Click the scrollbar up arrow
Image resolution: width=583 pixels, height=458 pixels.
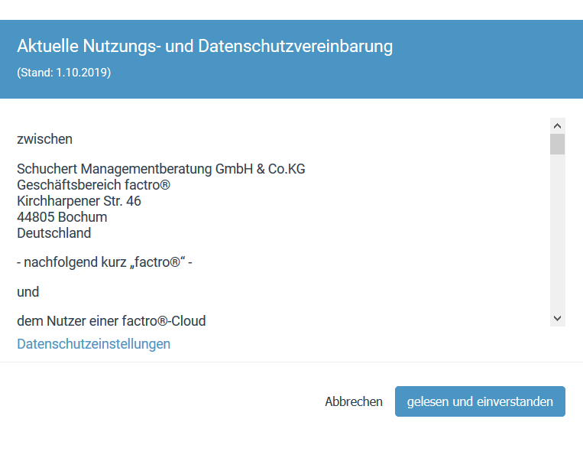pyautogui.click(x=557, y=125)
